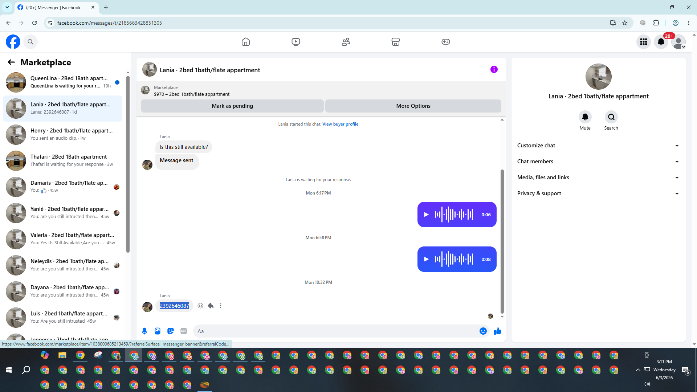The height and width of the screenshot is (392, 697).
Task: Attach a photo with image icon
Action: pyautogui.click(x=158, y=331)
